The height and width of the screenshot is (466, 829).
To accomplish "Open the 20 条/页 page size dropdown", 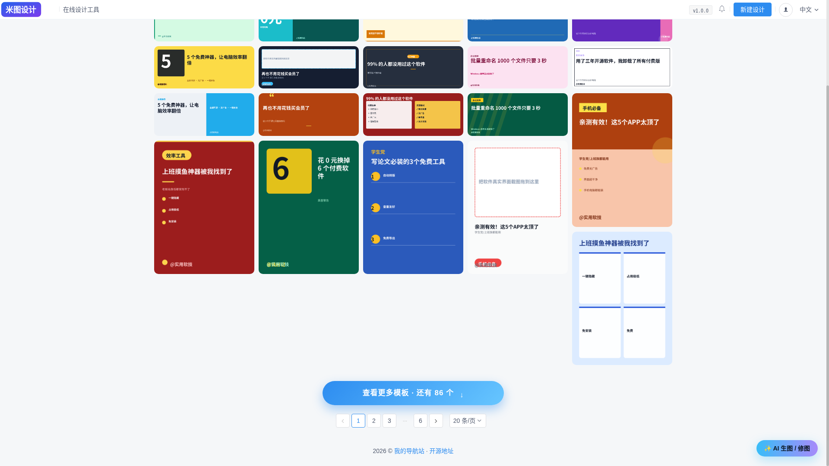I will point(468,421).
